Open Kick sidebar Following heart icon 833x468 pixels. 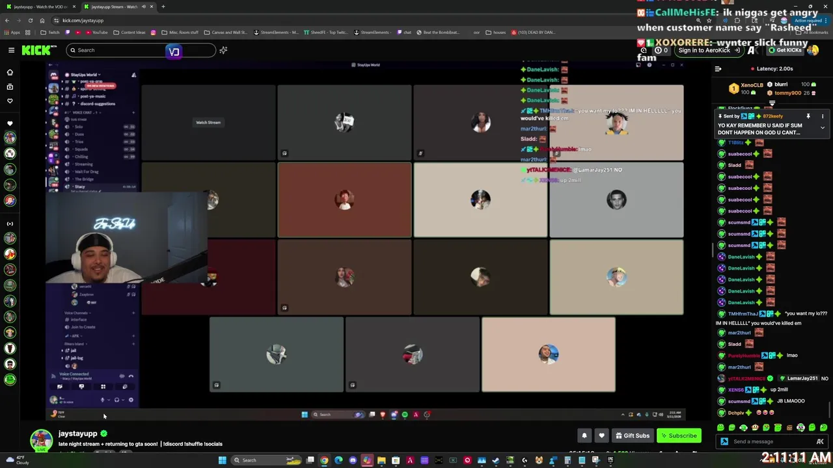click(10, 101)
